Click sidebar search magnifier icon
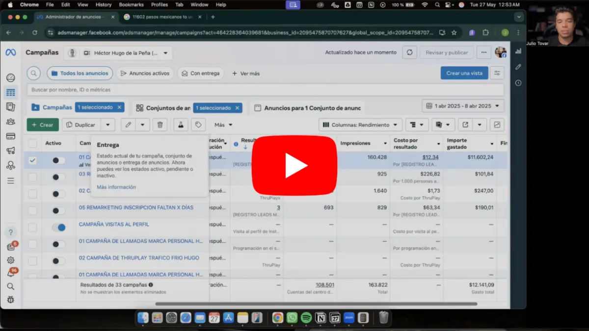This screenshot has height=331, width=589. click(x=10, y=286)
